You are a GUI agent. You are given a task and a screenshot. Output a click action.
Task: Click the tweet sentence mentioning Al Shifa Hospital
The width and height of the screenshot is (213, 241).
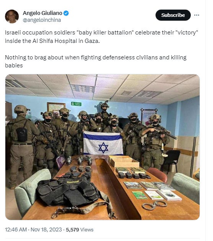102,37
